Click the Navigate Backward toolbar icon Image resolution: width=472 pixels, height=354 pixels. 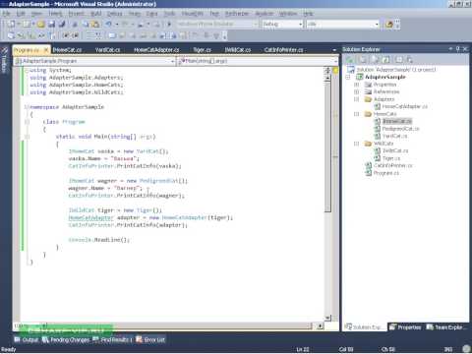[141, 25]
